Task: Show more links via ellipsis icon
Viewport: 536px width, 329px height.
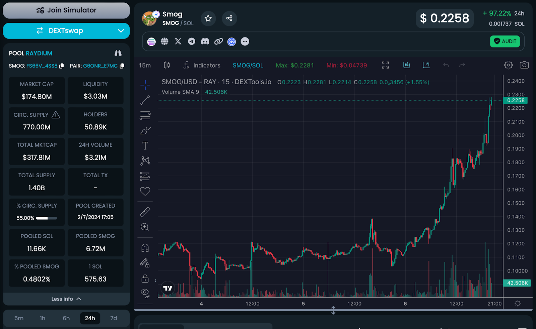Action: coord(245,41)
